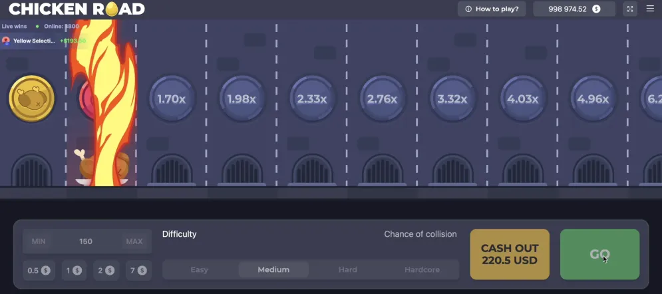Click the 998 974.52 balance display
The image size is (662, 294).
coord(574,9)
